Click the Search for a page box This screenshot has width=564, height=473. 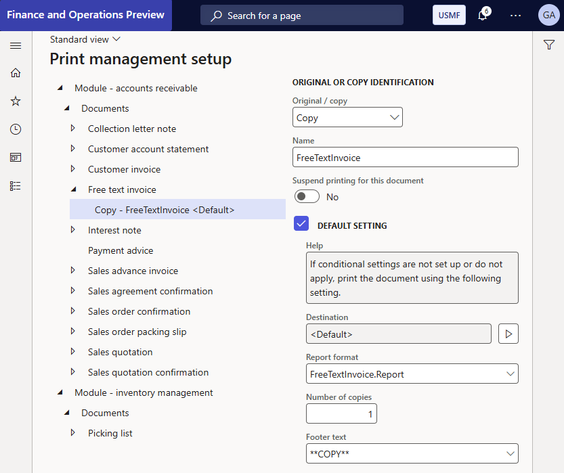pyautogui.click(x=302, y=16)
